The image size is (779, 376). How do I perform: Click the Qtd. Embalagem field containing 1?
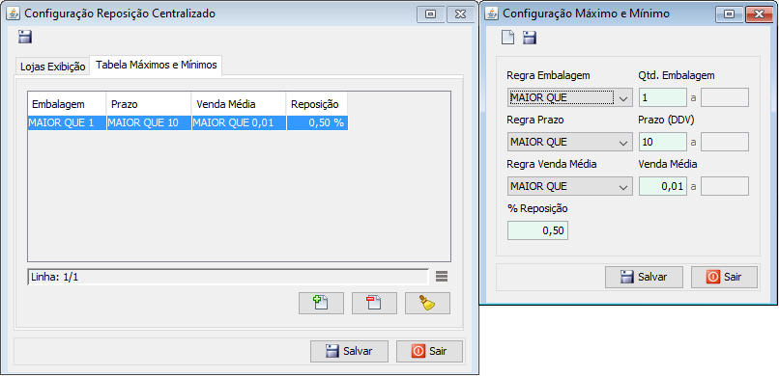(x=663, y=98)
